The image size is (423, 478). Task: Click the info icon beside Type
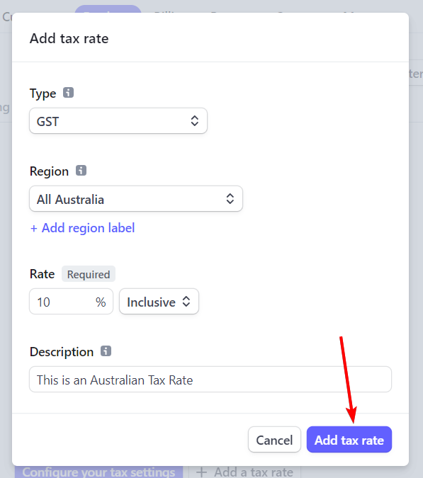coord(68,92)
